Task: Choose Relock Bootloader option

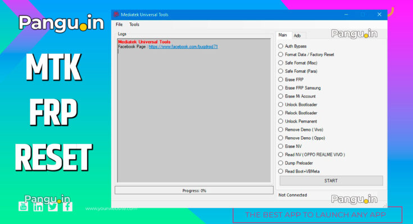Action: tap(298, 113)
